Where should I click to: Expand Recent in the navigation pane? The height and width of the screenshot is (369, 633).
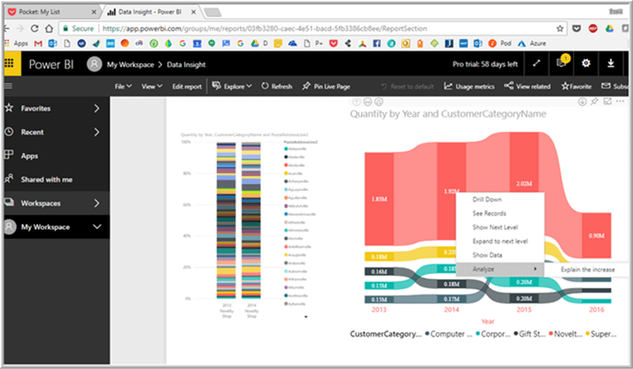tap(96, 132)
